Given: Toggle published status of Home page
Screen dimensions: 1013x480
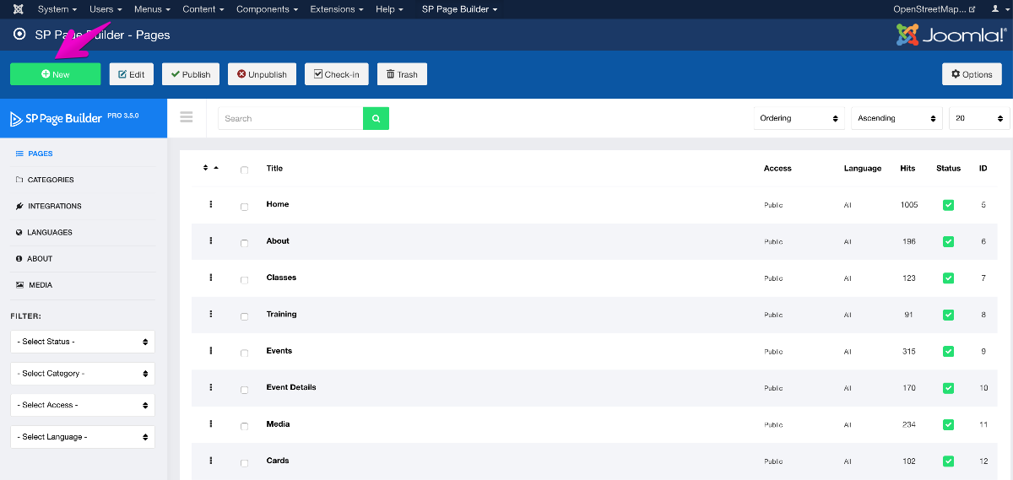Looking at the screenshot, I should coord(948,205).
